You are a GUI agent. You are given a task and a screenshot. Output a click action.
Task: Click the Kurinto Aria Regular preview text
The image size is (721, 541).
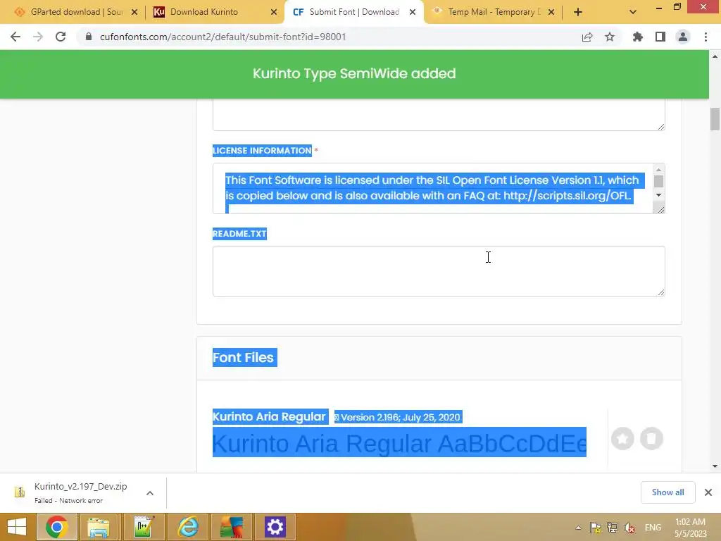point(399,443)
